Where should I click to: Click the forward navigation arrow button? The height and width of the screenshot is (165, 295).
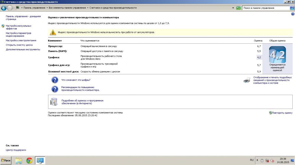coord(10,8)
